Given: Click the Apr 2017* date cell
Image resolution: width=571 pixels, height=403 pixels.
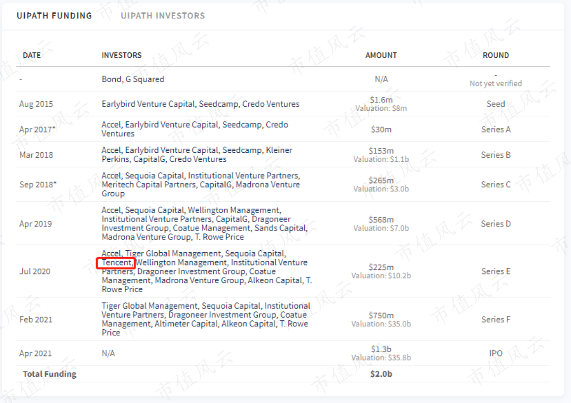Looking at the screenshot, I should pos(37,129).
